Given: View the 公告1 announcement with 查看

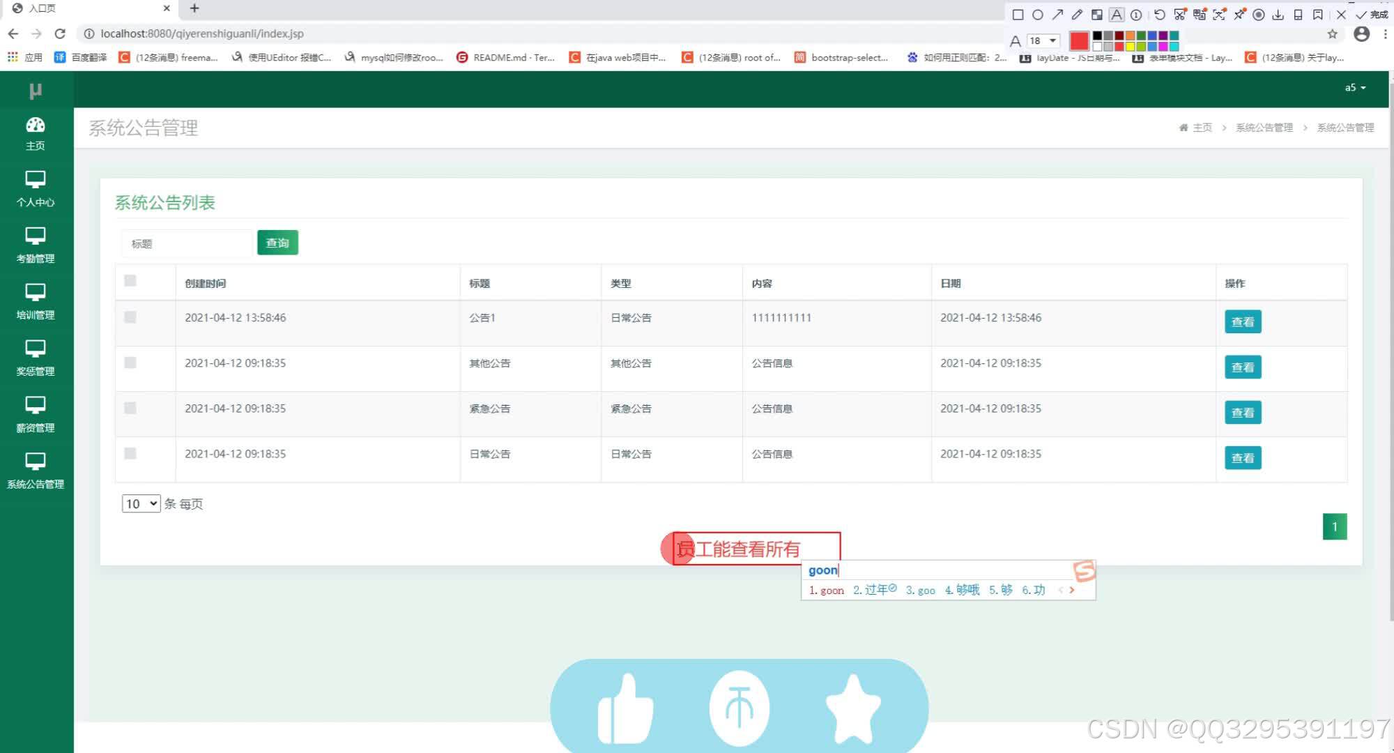Looking at the screenshot, I should 1243,321.
